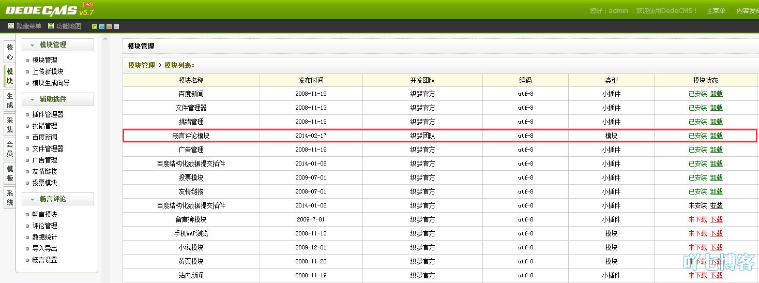
Task: Toggle the 畅言评论 sidebar section
Action: 57,199
